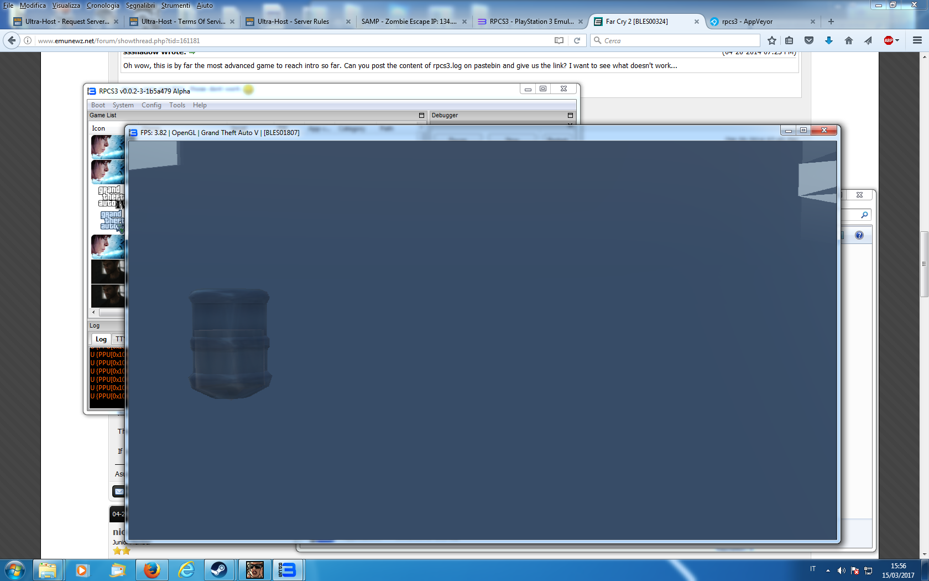Switch to rpcs3 AppVeyor tab

(x=763, y=22)
